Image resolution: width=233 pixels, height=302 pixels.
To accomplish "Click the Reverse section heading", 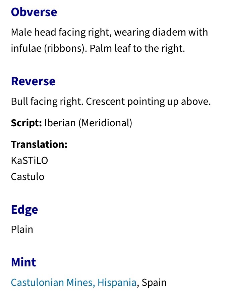I will click(x=33, y=81).
